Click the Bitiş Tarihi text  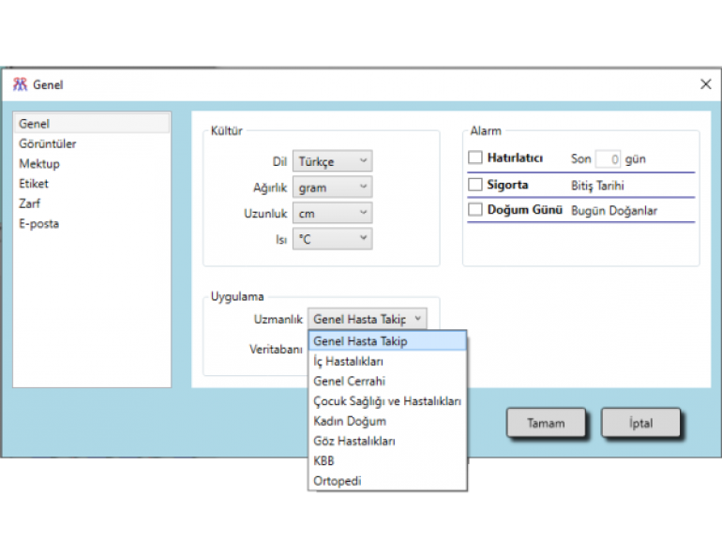(597, 186)
